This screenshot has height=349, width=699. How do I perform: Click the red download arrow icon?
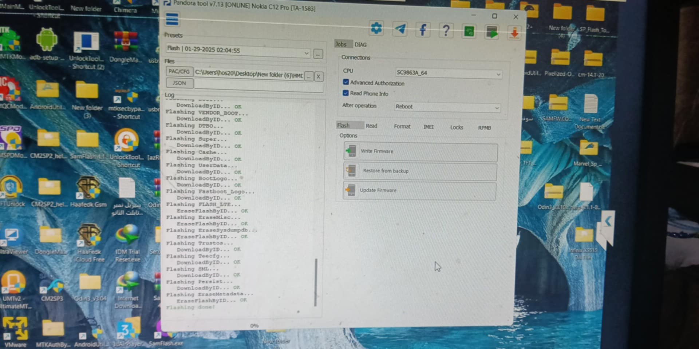pyautogui.click(x=514, y=33)
